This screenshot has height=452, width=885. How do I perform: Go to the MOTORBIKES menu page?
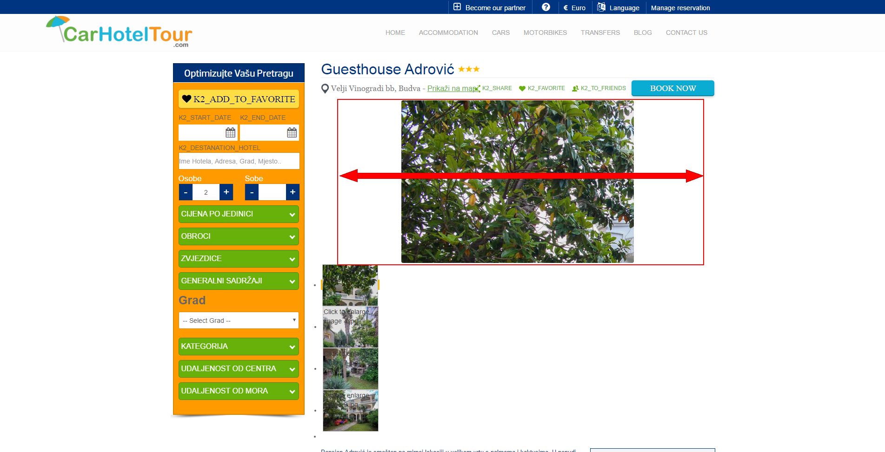point(545,33)
